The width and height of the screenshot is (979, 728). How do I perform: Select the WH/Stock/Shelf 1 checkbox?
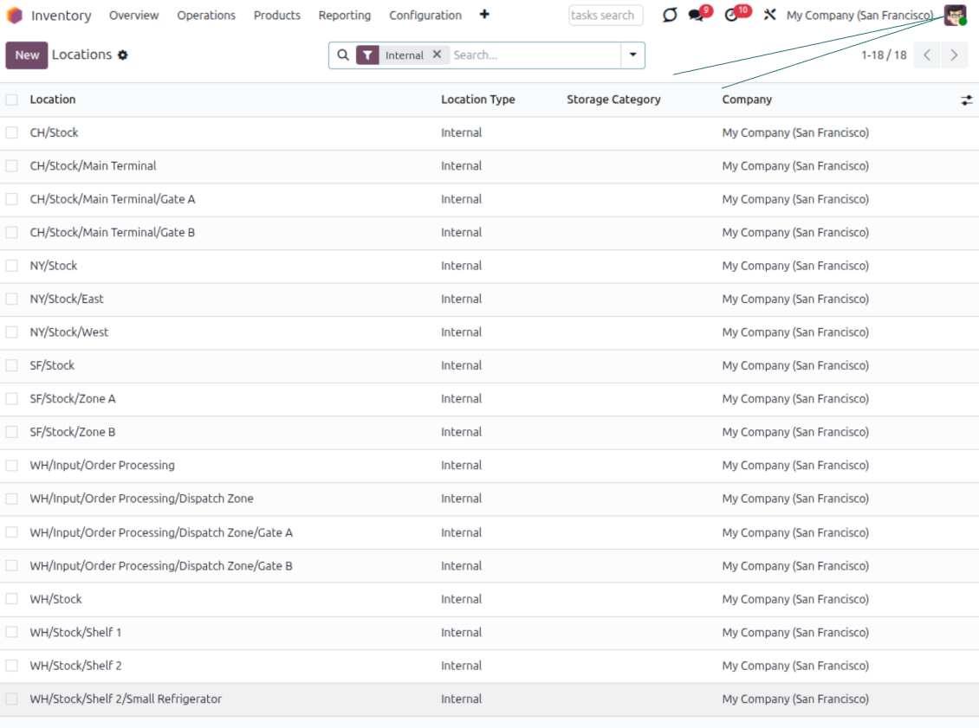[12, 632]
